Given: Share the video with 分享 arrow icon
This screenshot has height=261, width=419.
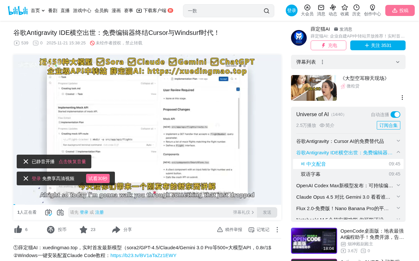Looking at the screenshot, I should point(116,230).
